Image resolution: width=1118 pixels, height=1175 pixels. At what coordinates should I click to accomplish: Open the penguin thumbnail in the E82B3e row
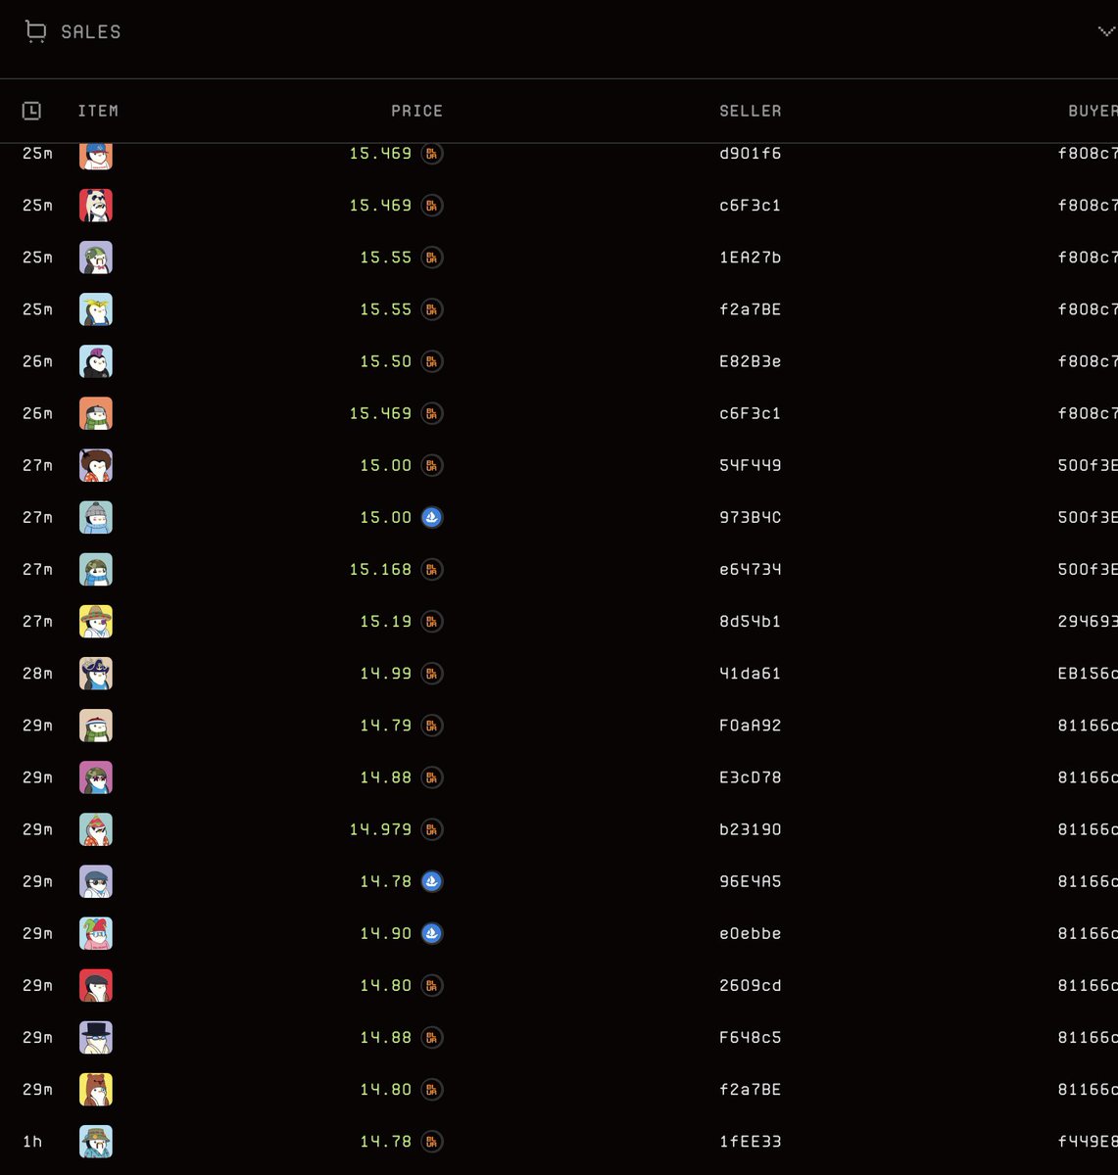[x=96, y=361]
